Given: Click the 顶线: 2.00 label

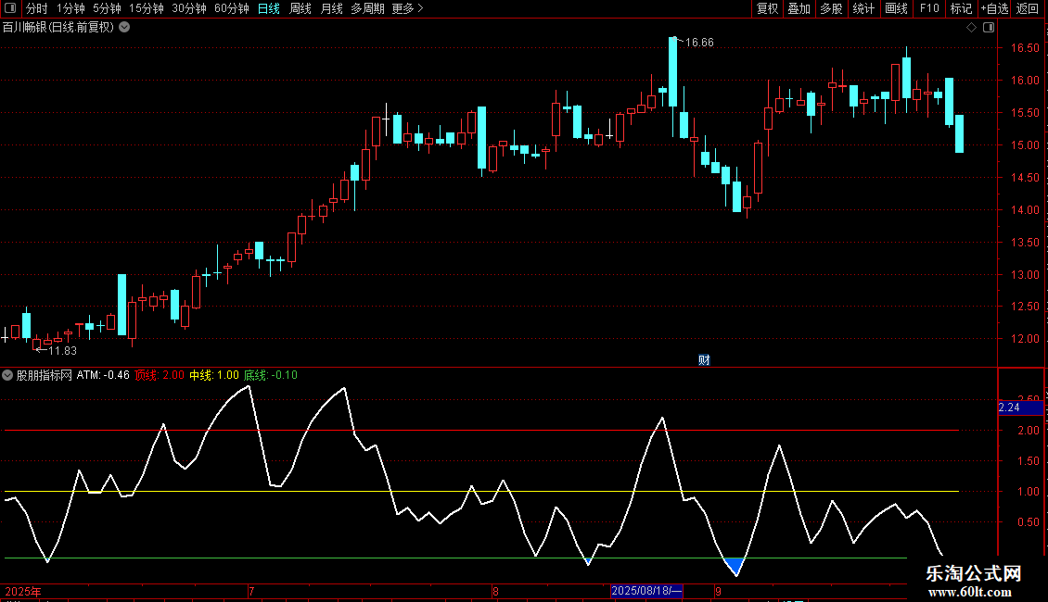Looking at the screenshot, I should [x=160, y=375].
